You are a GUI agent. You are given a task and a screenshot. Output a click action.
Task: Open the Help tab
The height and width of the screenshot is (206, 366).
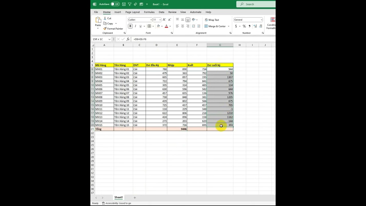208,12
